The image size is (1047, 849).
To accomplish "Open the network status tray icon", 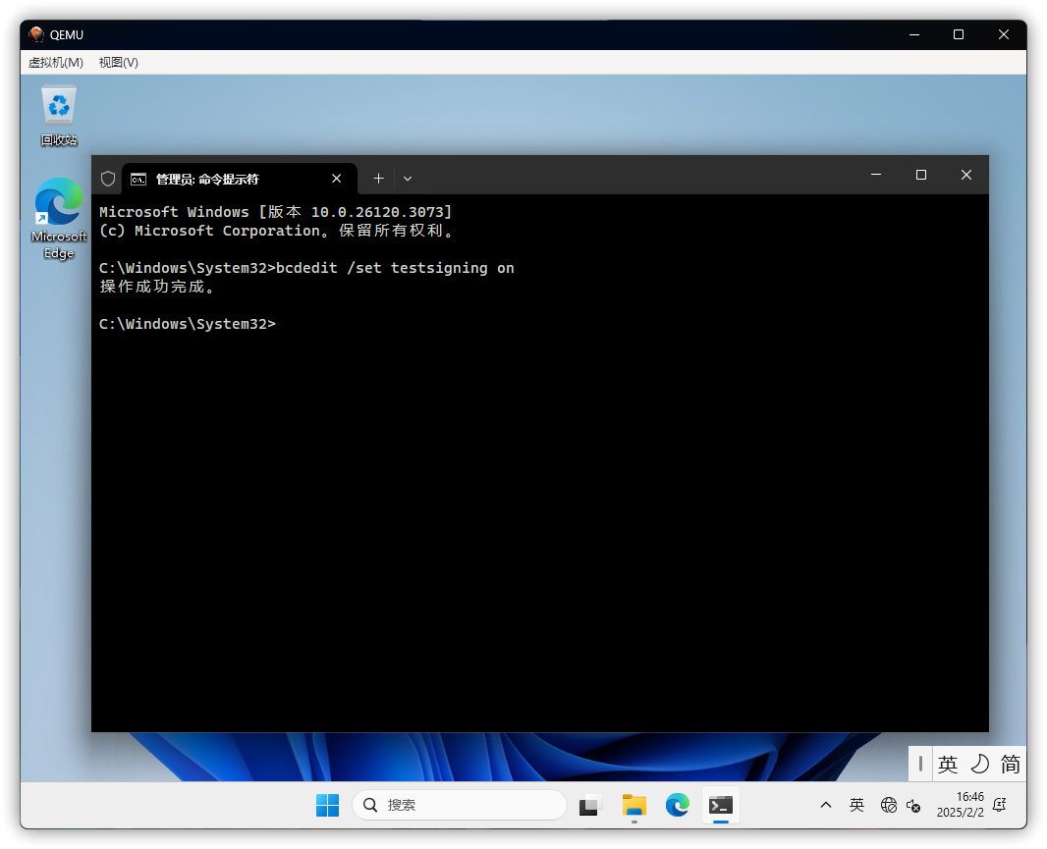I will coord(889,805).
